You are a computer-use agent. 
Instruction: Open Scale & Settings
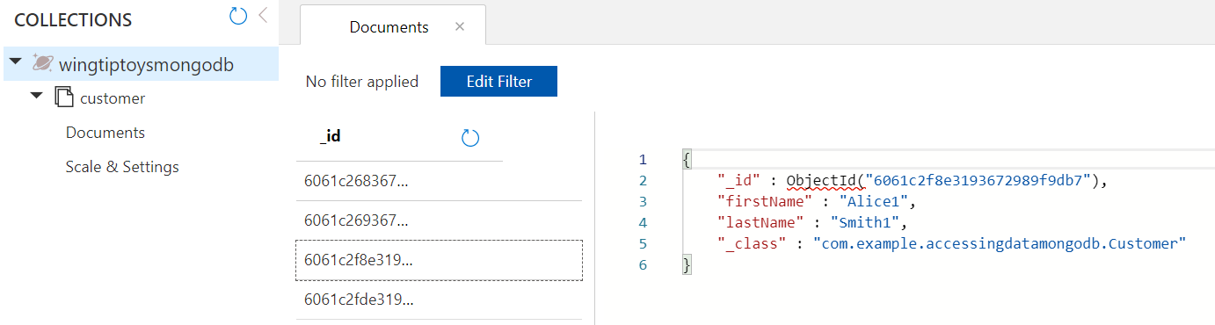click(122, 167)
